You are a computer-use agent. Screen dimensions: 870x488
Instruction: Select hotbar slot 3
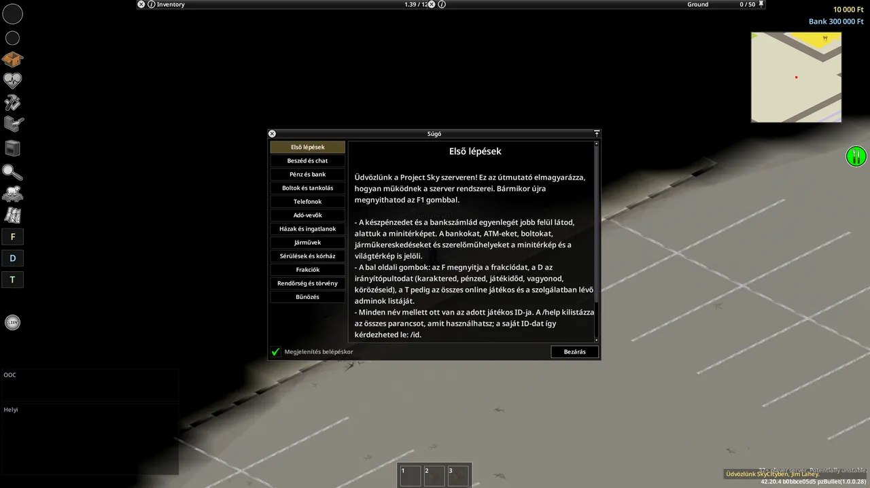click(x=458, y=475)
